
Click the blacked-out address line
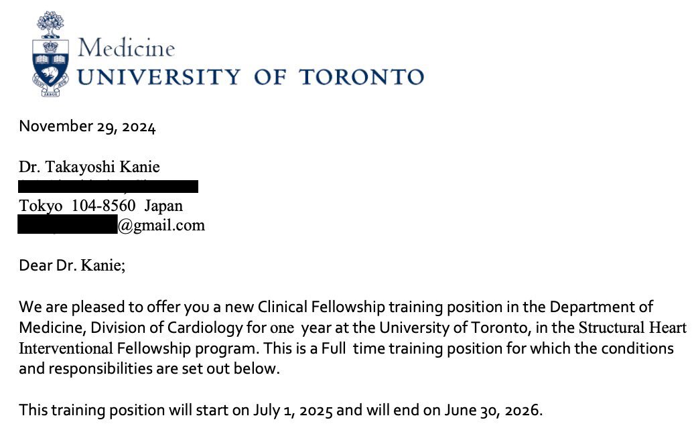click(108, 186)
